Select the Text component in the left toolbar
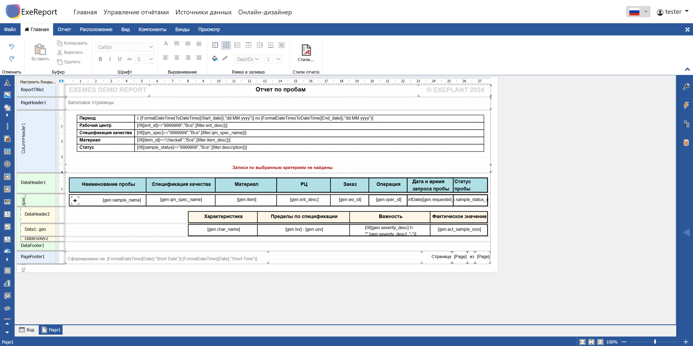This screenshot has height=346, width=693. pos(7,83)
